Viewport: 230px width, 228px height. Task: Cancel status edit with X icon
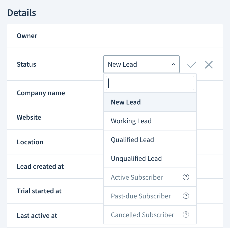tap(209, 65)
